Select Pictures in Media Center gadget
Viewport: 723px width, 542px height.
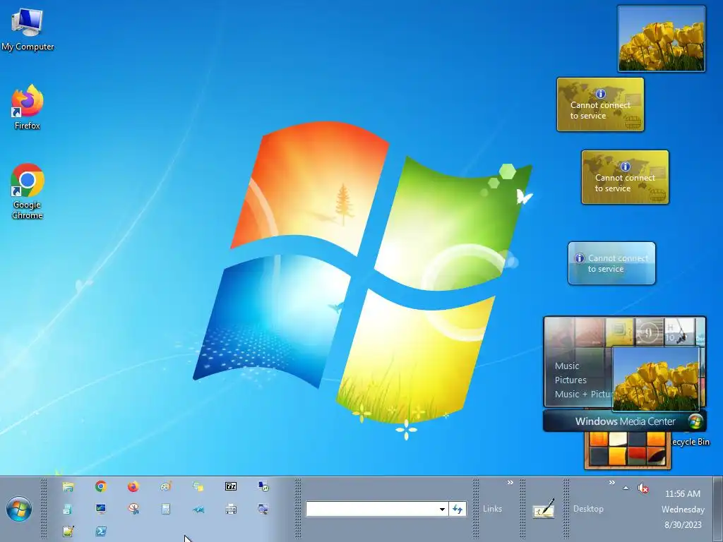point(570,380)
